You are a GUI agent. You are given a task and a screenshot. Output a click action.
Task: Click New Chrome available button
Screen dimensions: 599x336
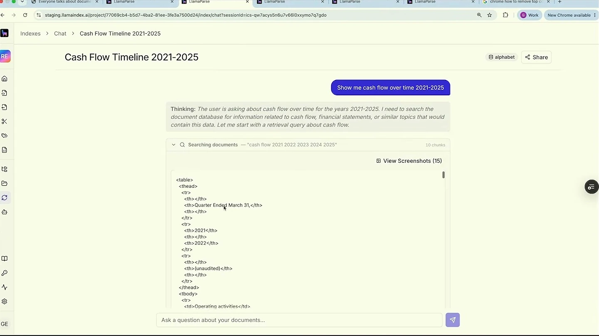pyautogui.click(x=571, y=15)
